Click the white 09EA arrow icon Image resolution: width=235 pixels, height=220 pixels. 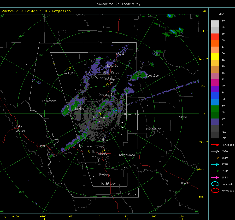point(215,151)
